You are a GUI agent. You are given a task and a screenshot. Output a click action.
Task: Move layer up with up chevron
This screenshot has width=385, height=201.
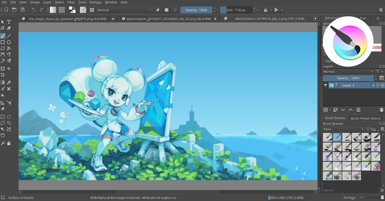[x=351, y=110]
